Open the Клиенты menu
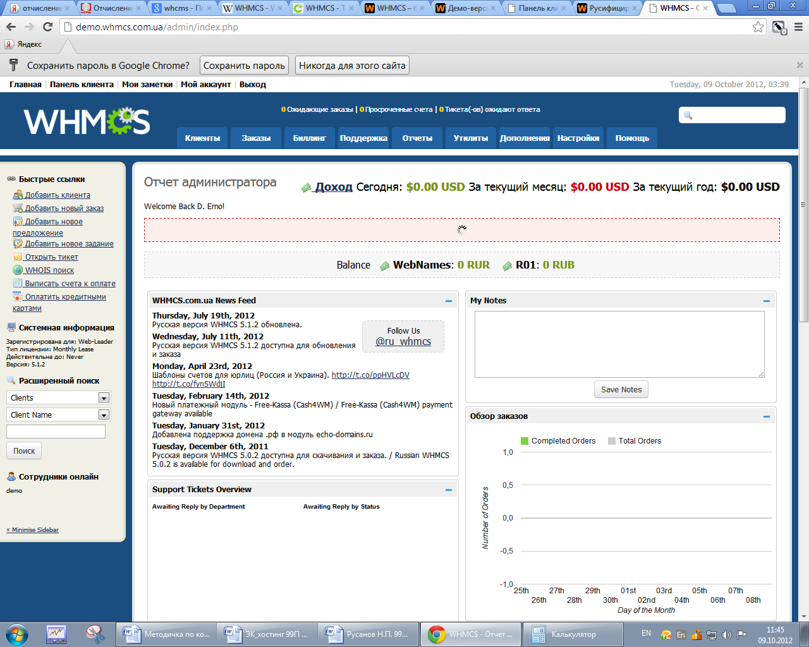This screenshot has height=647, width=809. pyautogui.click(x=202, y=138)
